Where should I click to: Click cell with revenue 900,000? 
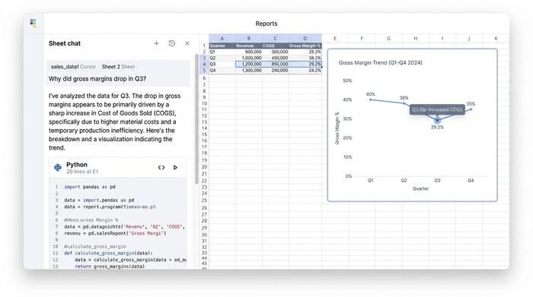249,52
